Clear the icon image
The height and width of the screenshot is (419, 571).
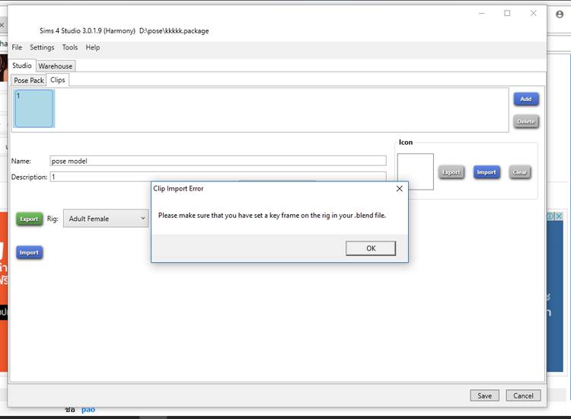(x=520, y=172)
